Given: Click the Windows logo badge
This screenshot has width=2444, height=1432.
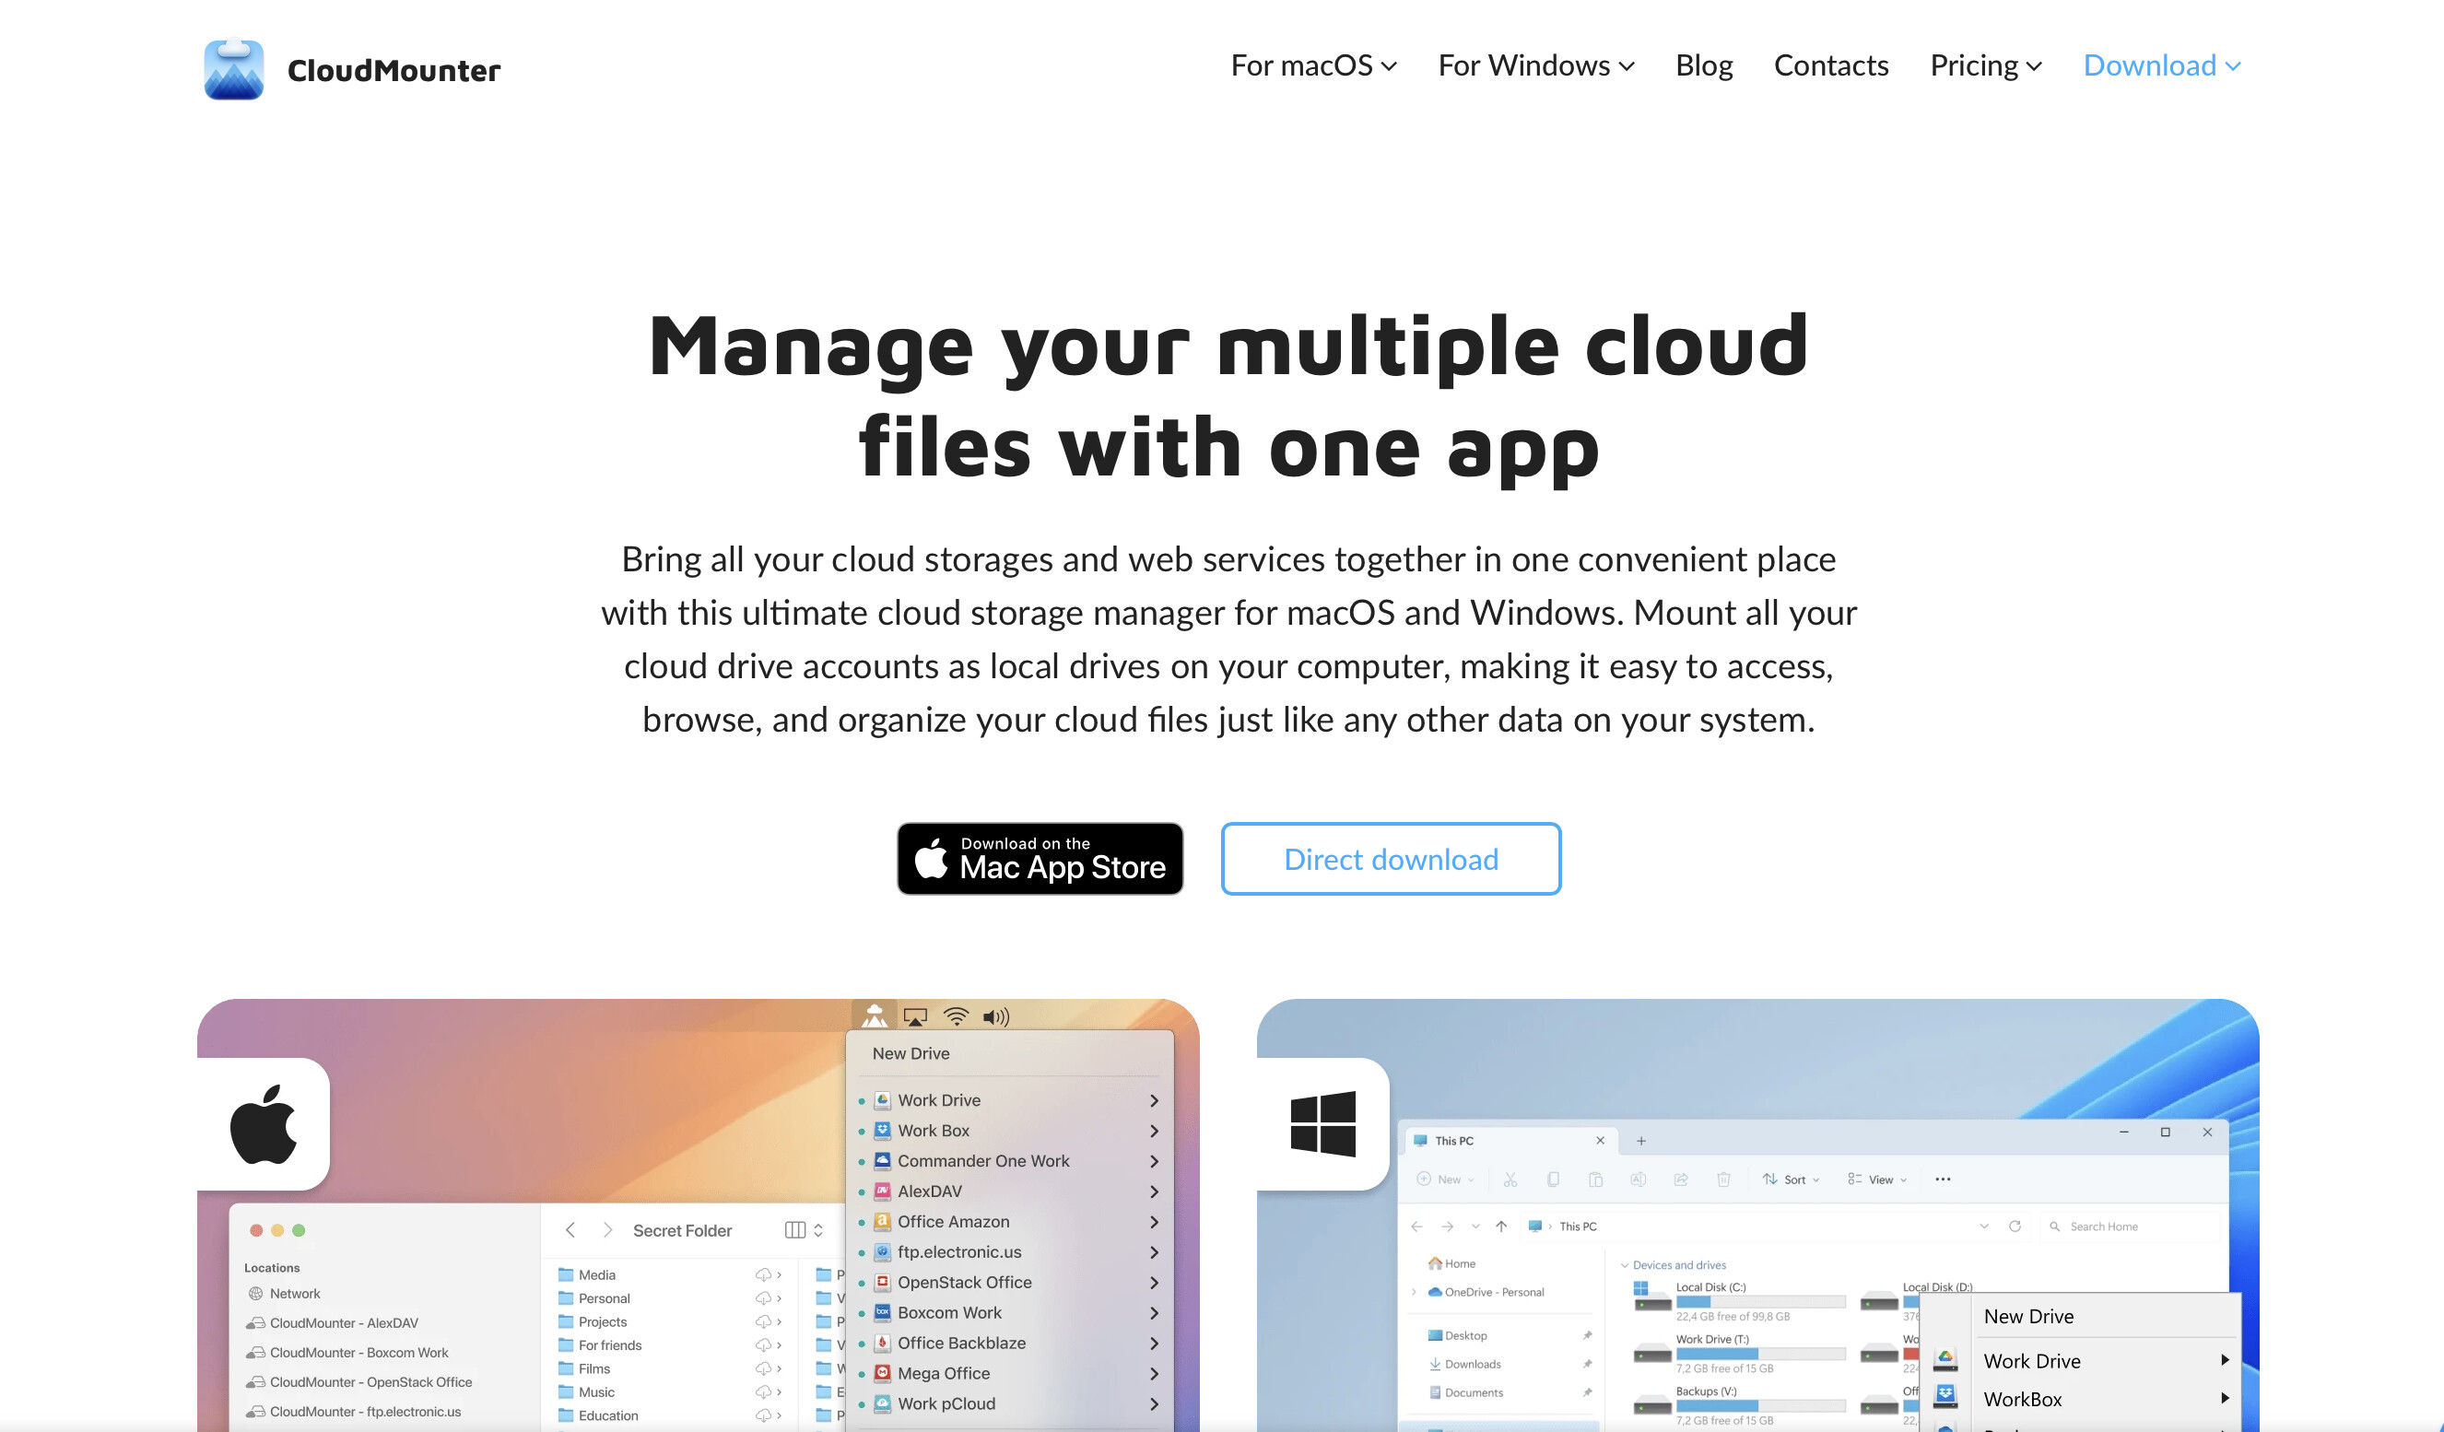Looking at the screenshot, I should click(x=1322, y=1123).
